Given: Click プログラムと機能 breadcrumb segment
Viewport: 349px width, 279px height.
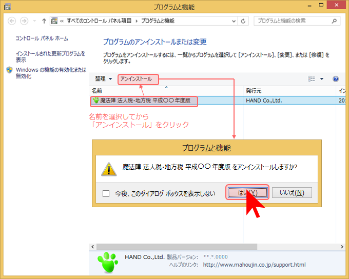Looking at the screenshot, I should coord(158,21).
